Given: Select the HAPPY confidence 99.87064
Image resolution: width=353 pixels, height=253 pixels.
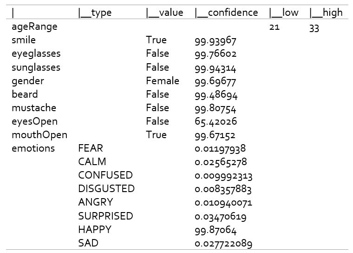Looking at the screenshot, I should [216, 230].
